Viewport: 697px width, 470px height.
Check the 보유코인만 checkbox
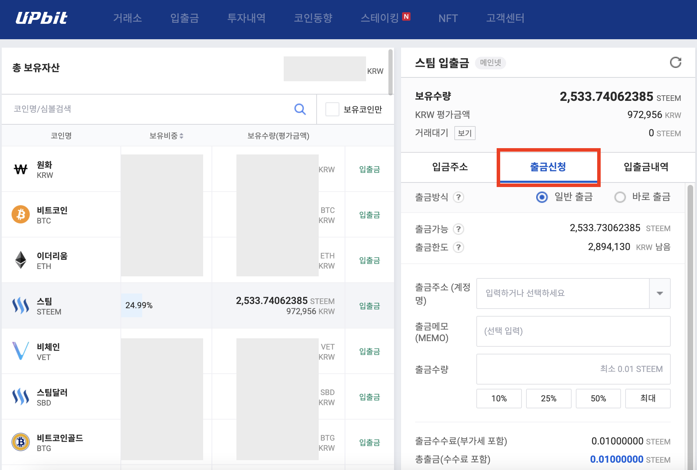tap(332, 109)
